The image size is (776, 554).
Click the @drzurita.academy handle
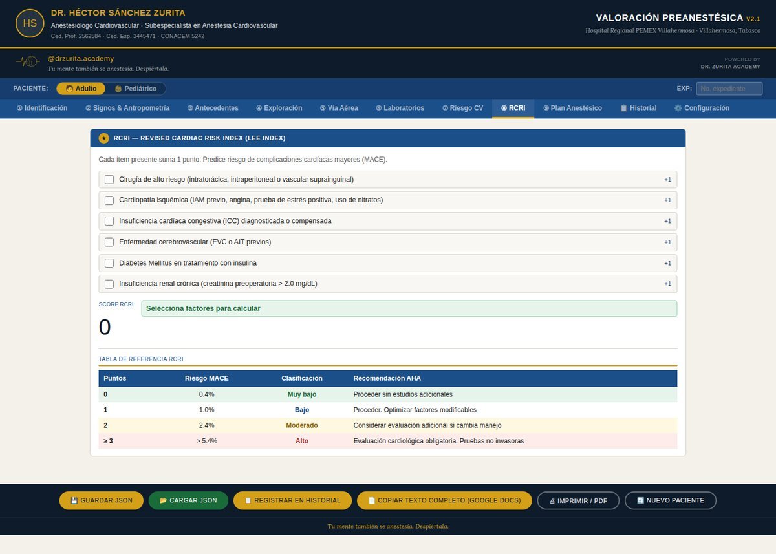pos(81,59)
